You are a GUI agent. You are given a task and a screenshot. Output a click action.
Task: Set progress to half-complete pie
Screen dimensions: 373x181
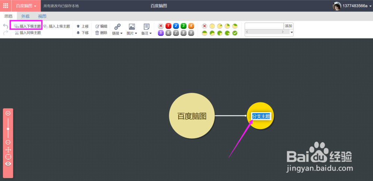(x=204, y=33)
